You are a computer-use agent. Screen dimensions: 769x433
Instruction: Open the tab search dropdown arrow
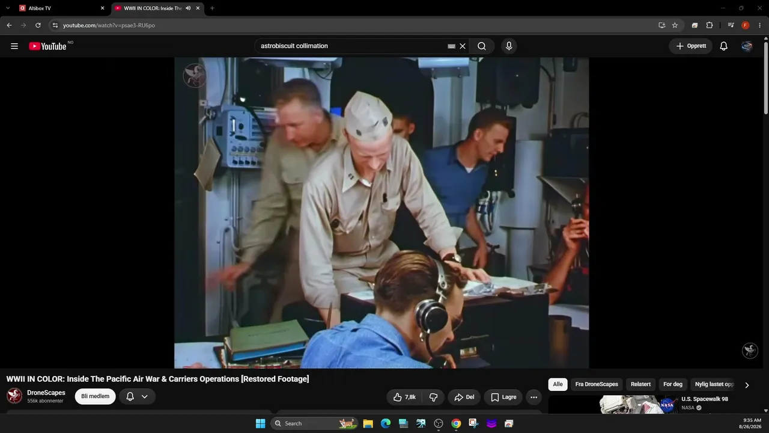(x=8, y=8)
